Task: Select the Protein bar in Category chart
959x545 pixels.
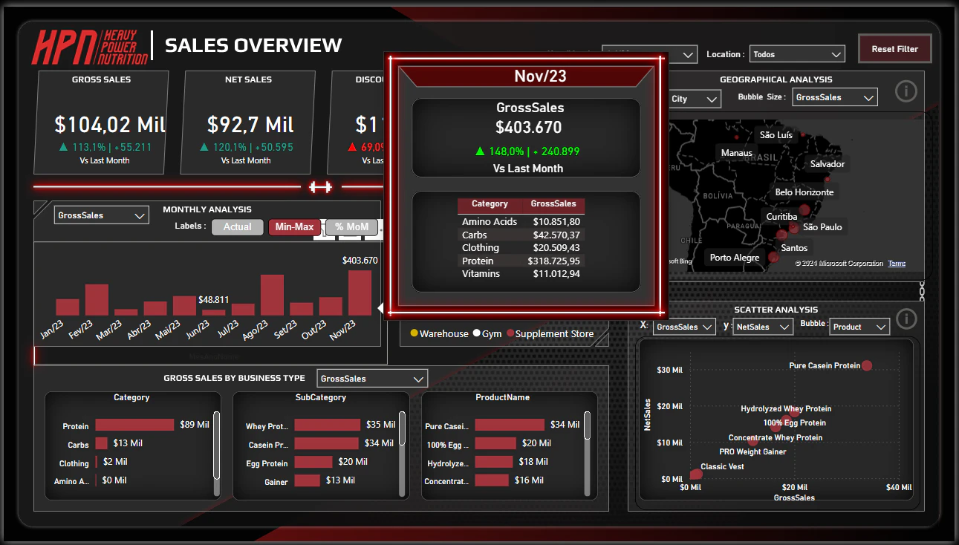Action: (134, 425)
